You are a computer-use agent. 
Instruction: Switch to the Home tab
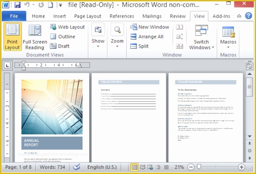click(38, 16)
